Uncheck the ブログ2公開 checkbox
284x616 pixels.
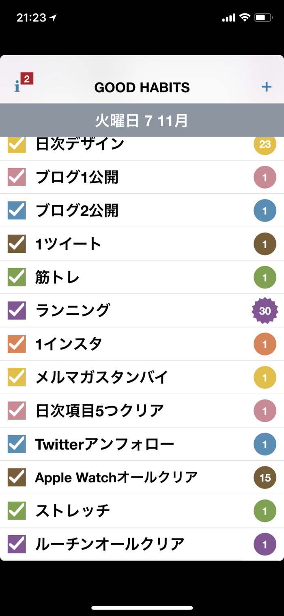[17, 211]
